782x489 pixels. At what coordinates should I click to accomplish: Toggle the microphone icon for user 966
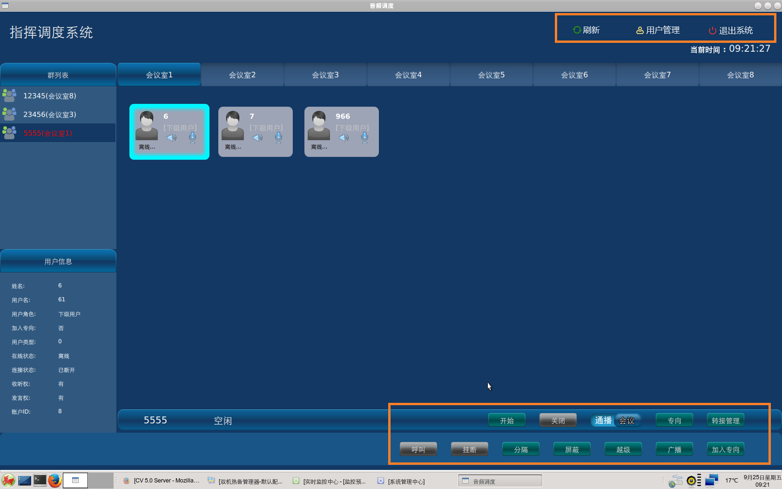pos(364,137)
